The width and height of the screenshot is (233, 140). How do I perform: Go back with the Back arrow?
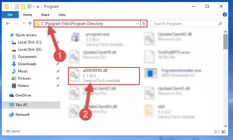click(8, 24)
